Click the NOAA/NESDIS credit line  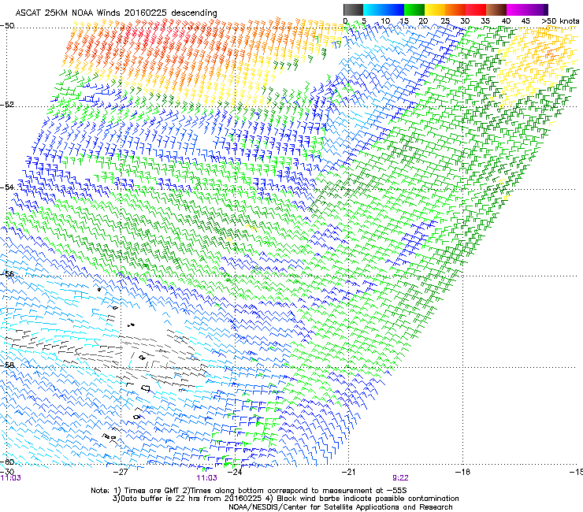(340, 507)
